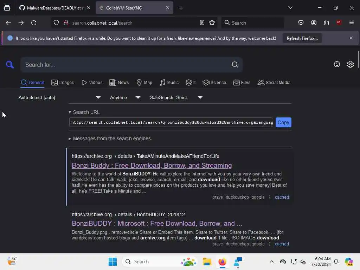This screenshot has width=360, height=270.
Task: Open the Copilot preview taskbar icon
Action: click(x=349, y=262)
